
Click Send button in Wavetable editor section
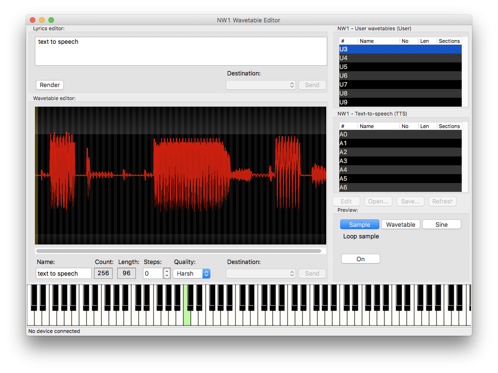312,273
